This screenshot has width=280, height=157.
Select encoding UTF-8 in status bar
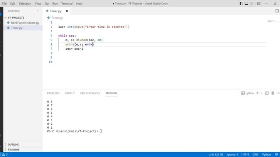click(x=245, y=154)
